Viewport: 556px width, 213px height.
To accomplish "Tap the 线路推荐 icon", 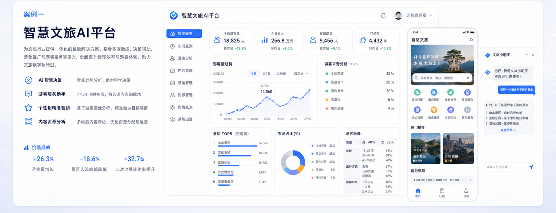I will 451,93.
